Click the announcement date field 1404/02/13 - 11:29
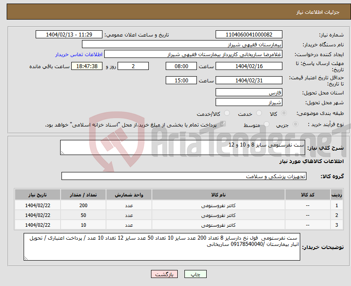Screen dimensions: 351x286 (x=69, y=34)
